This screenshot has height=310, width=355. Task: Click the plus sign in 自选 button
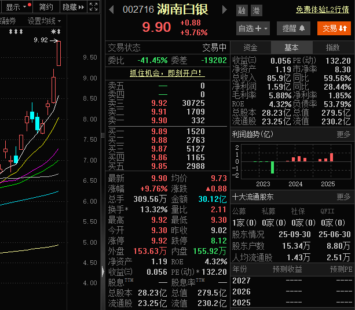[x=257, y=28]
